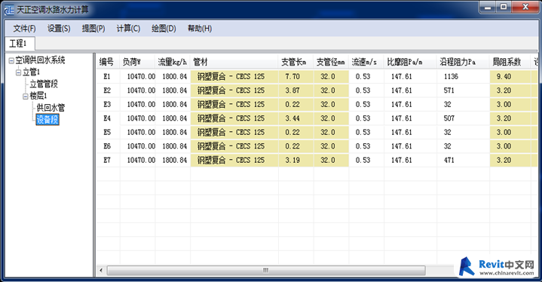
Task: Select 空调供回水系统 root item
Action: click(x=40, y=60)
